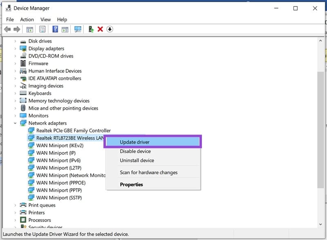Expand the Display adapters category
Viewport: 327px width, 240px height.
(x=16, y=49)
